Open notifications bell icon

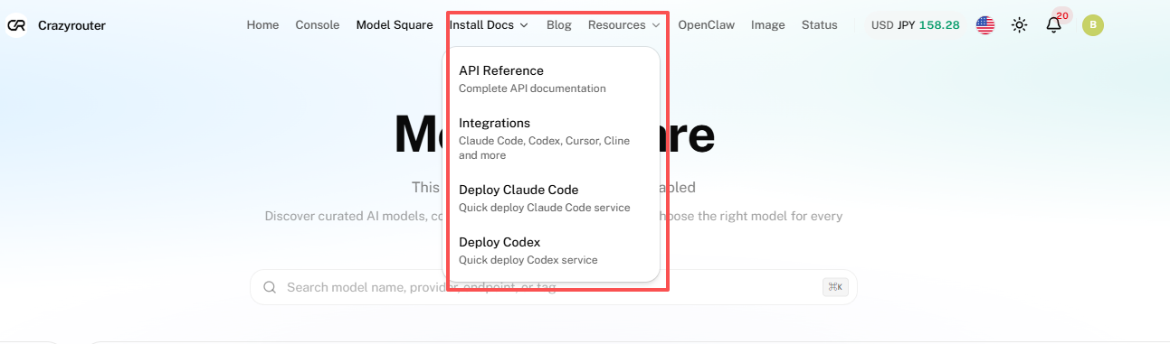point(1054,25)
